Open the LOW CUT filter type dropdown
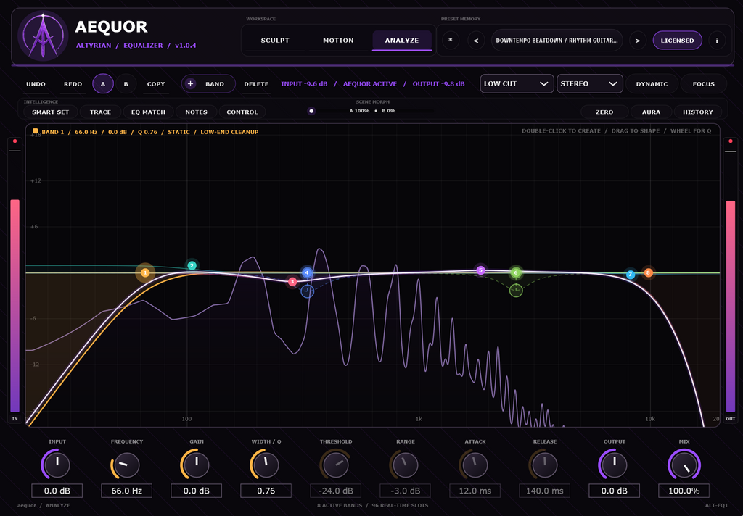The image size is (743, 516). pyautogui.click(x=517, y=84)
